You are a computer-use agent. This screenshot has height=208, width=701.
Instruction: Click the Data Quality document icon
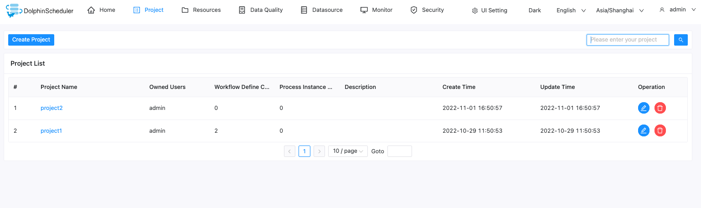coord(242,10)
